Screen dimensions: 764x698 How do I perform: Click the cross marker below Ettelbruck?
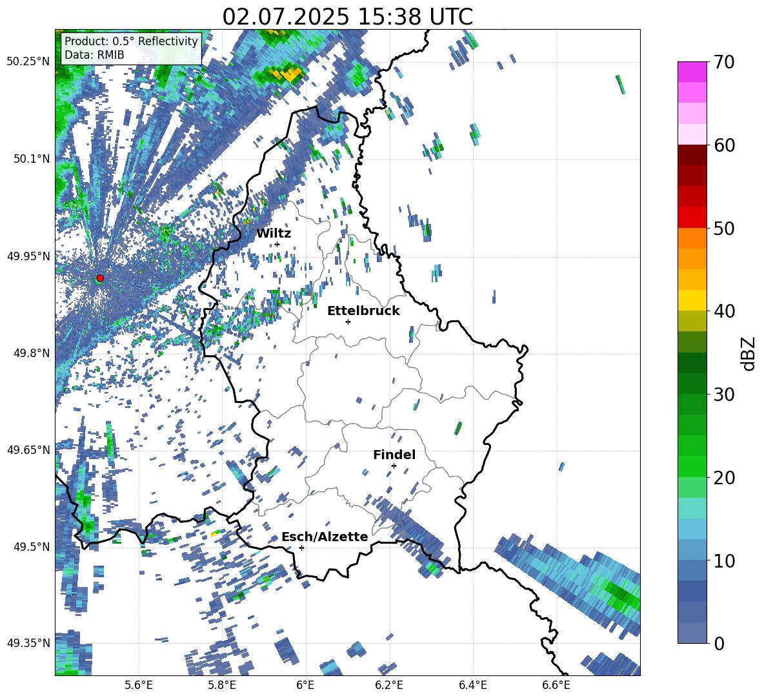coord(348,322)
